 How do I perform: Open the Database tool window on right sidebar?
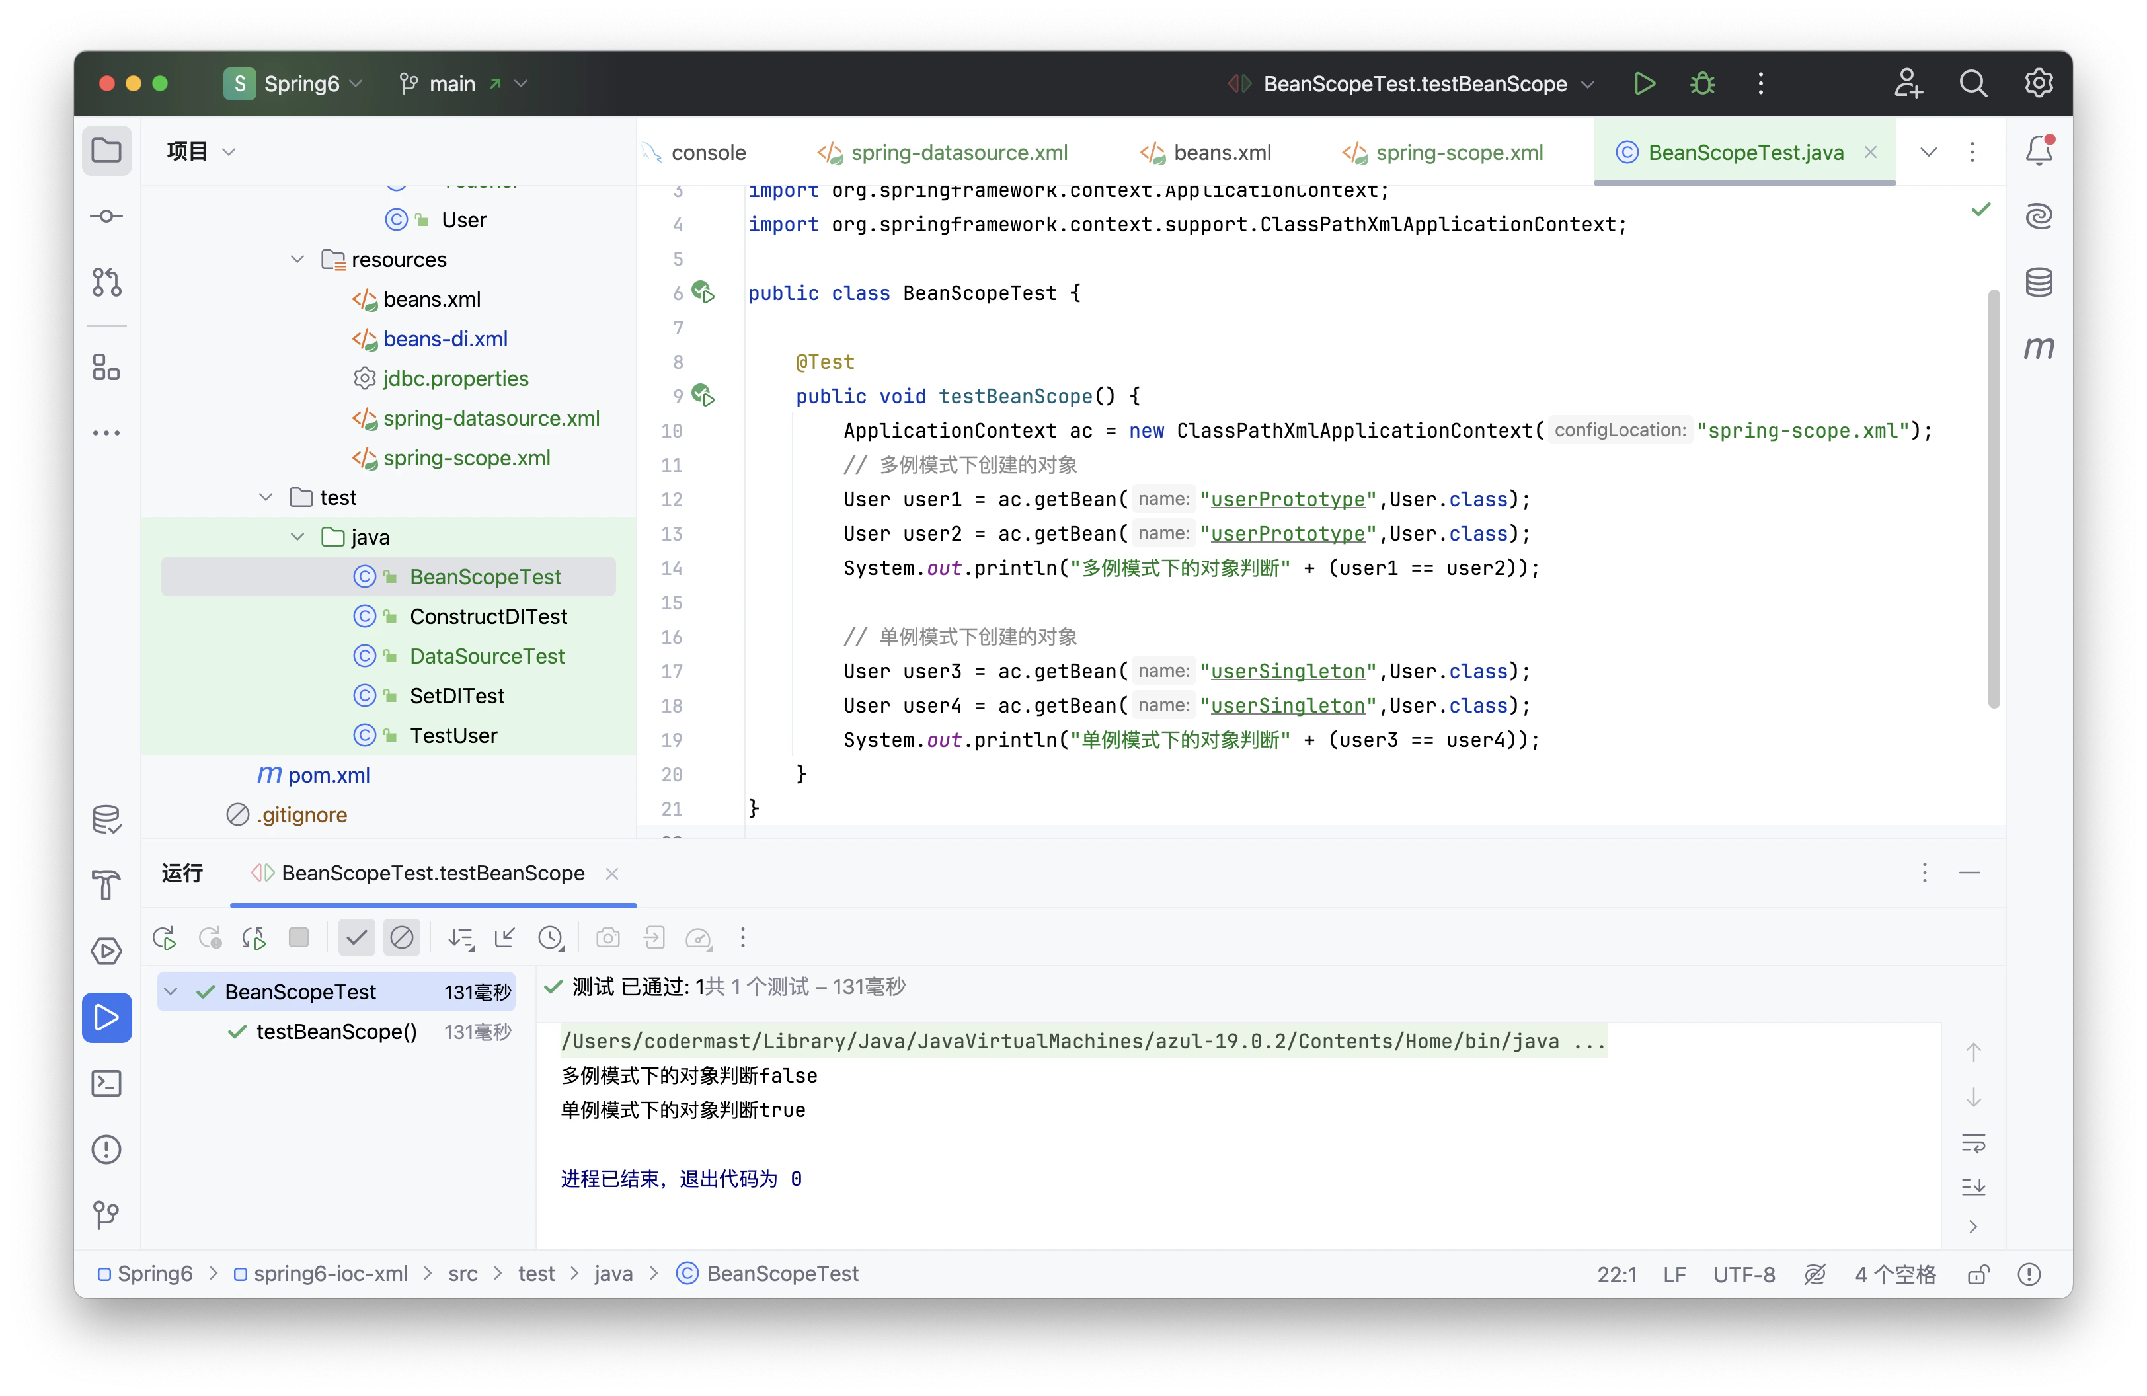(x=2039, y=282)
